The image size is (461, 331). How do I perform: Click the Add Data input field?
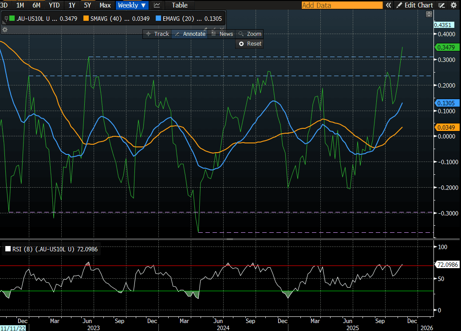point(342,5)
